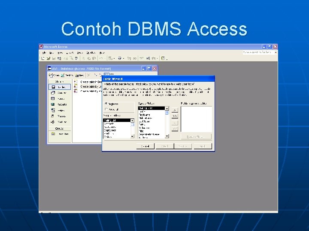Click the Print toolbar icon
Screen dimensions: 309x231
pyautogui.click(x=66, y=58)
